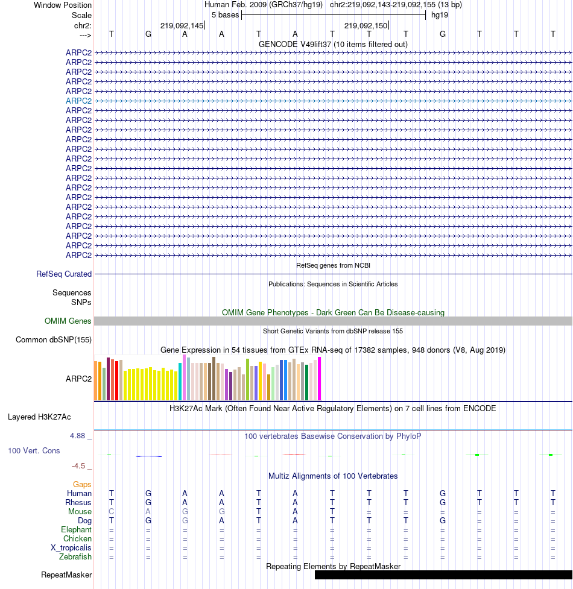Click the Layered H3K27Ac track label
This screenshot has height=589, width=573.
(39, 417)
